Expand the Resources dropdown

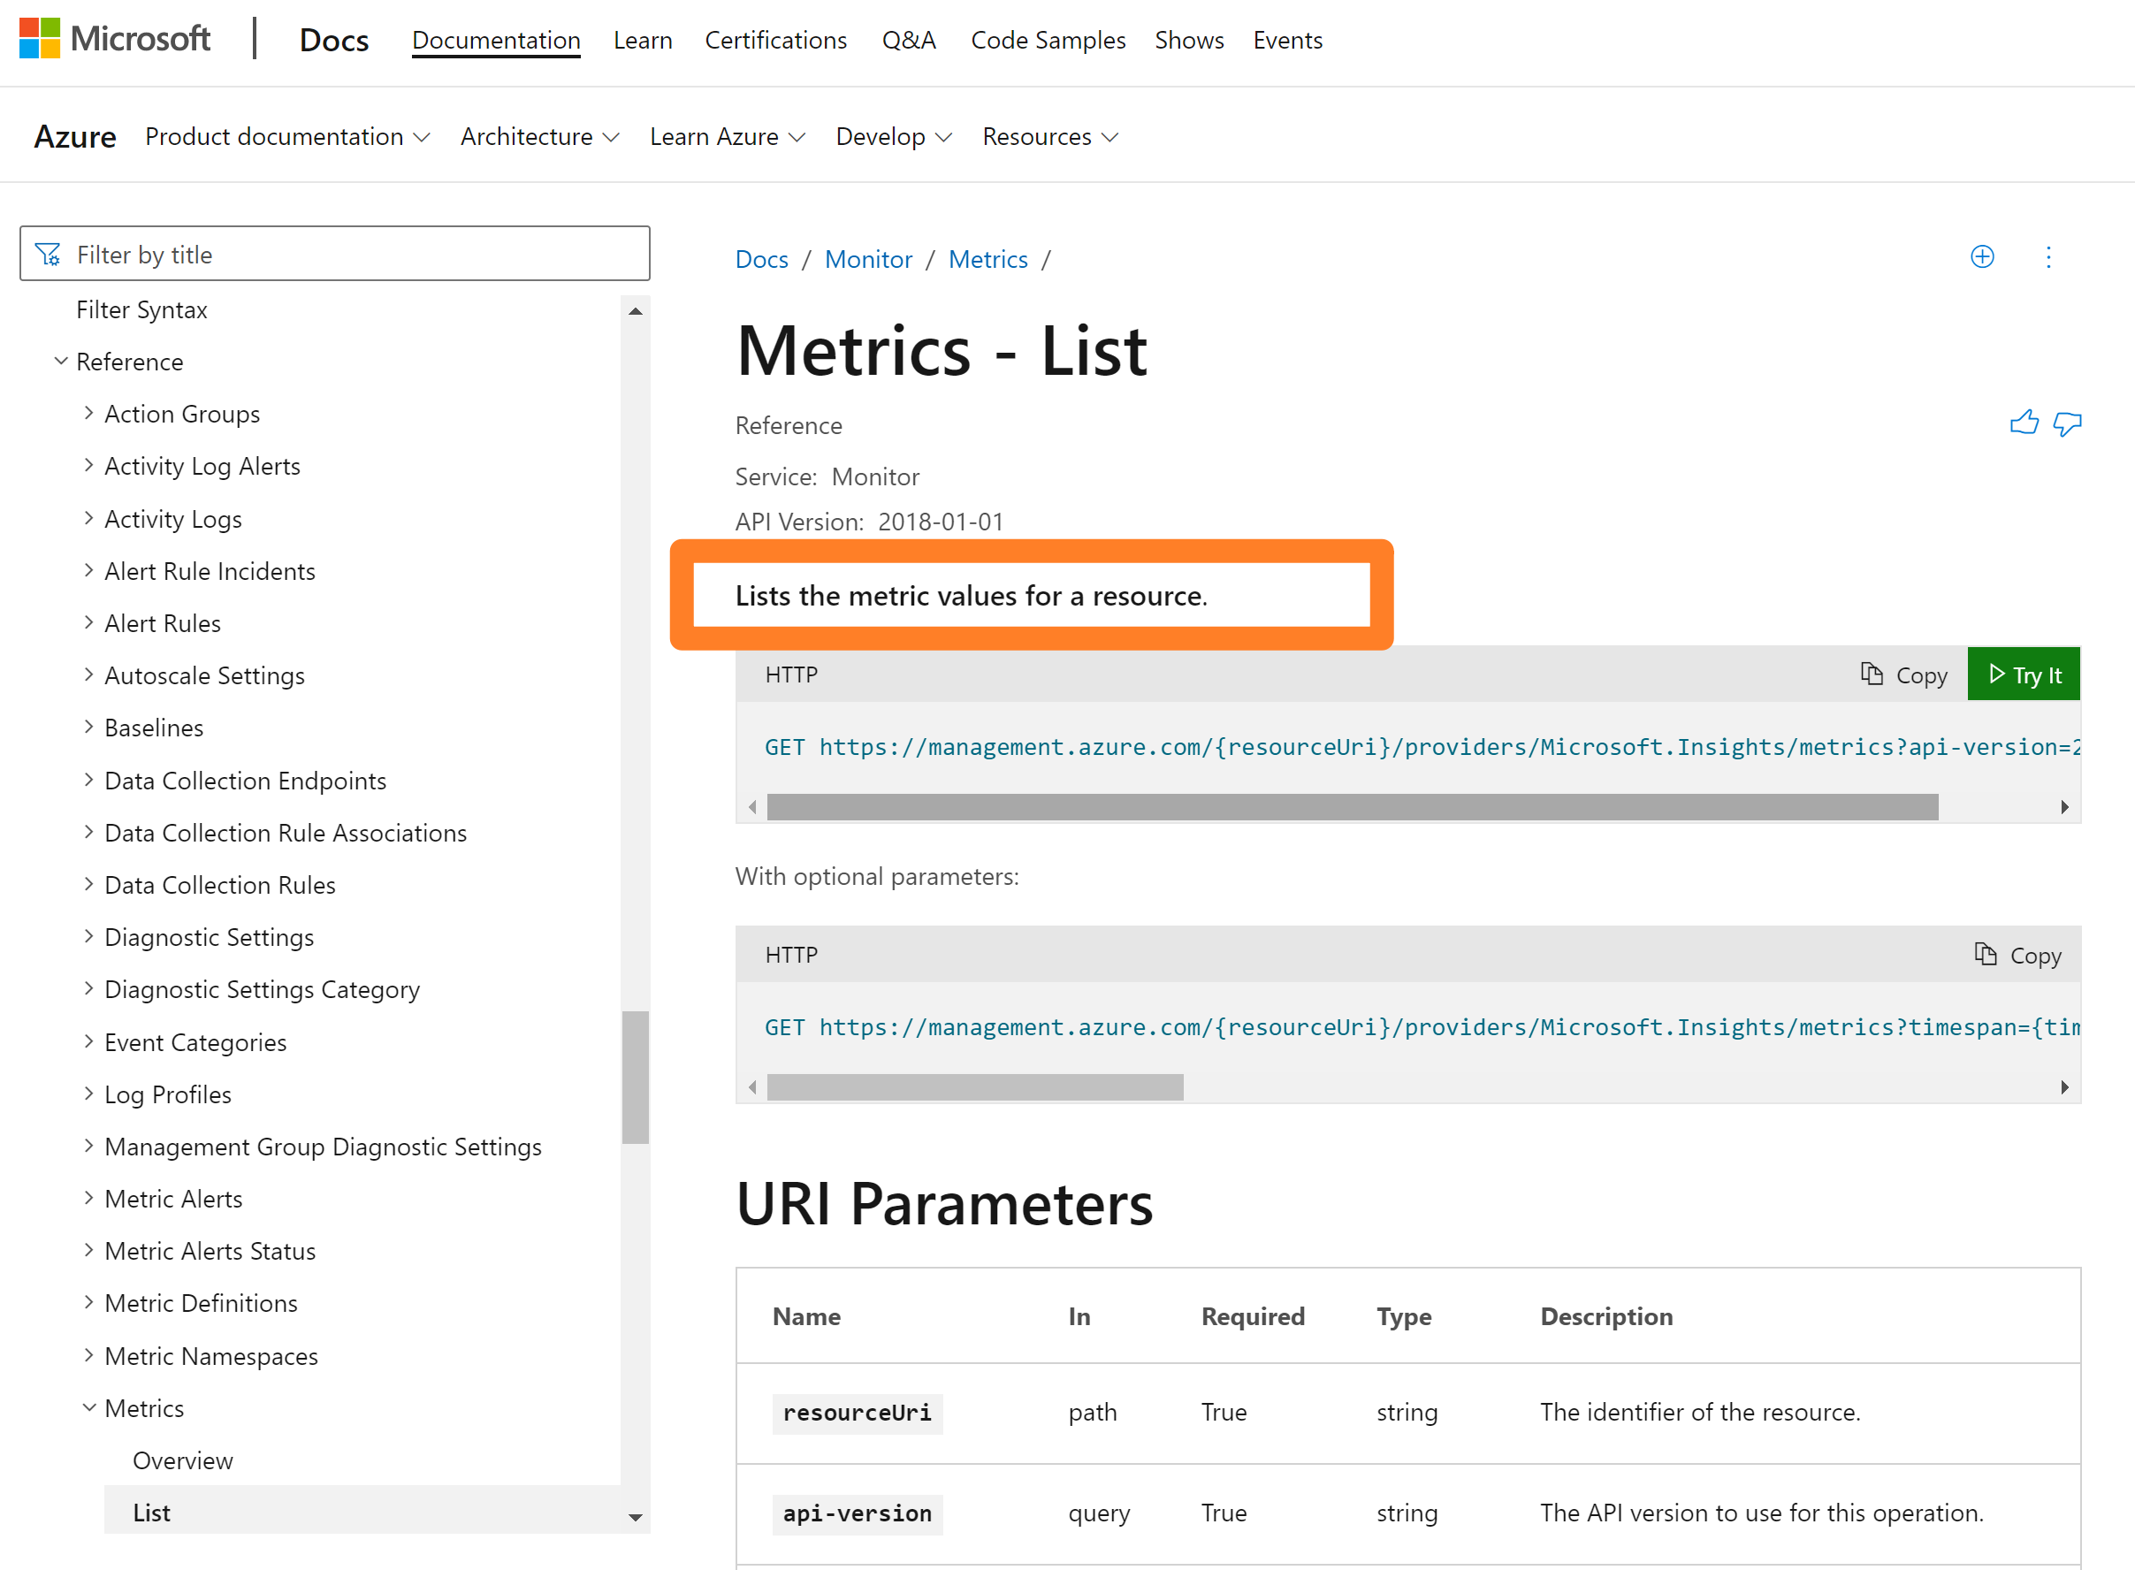click(x=1049, y=137)
